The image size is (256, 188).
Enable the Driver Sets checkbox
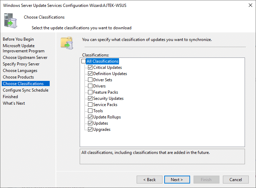[x=90, y=80]
